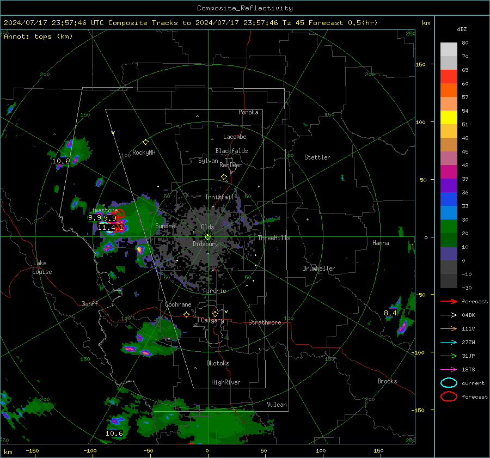Viewport: 490px width, 458px height.
Task: Click the Okotoks town label
Action: (x=218, y=363)
